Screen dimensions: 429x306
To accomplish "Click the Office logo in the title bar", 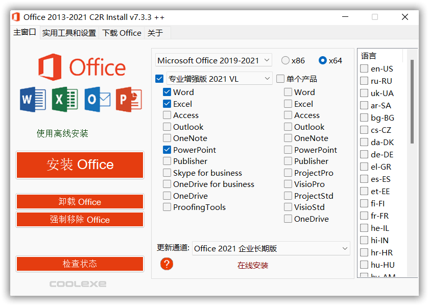I will click(16, 17).
